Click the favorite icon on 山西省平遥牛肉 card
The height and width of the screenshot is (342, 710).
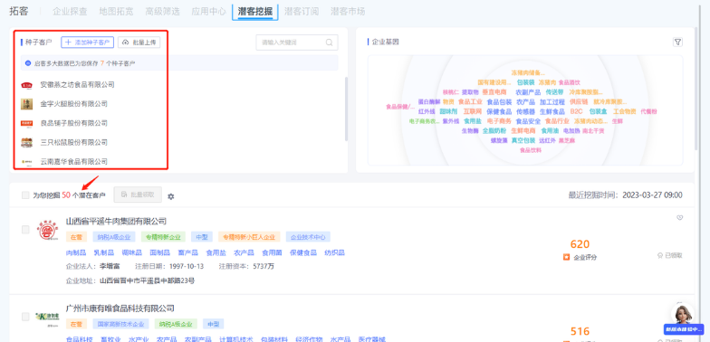[x=679, y=217]
